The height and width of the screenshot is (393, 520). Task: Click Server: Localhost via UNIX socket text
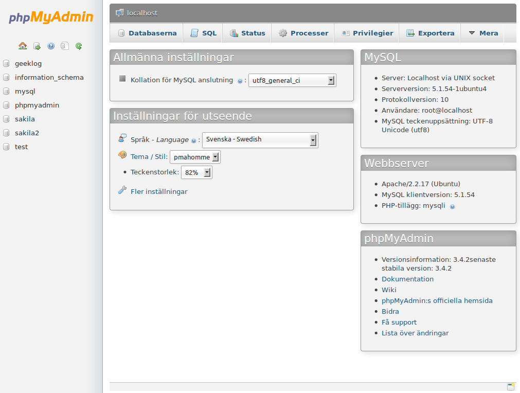click(x=438, y=78)
